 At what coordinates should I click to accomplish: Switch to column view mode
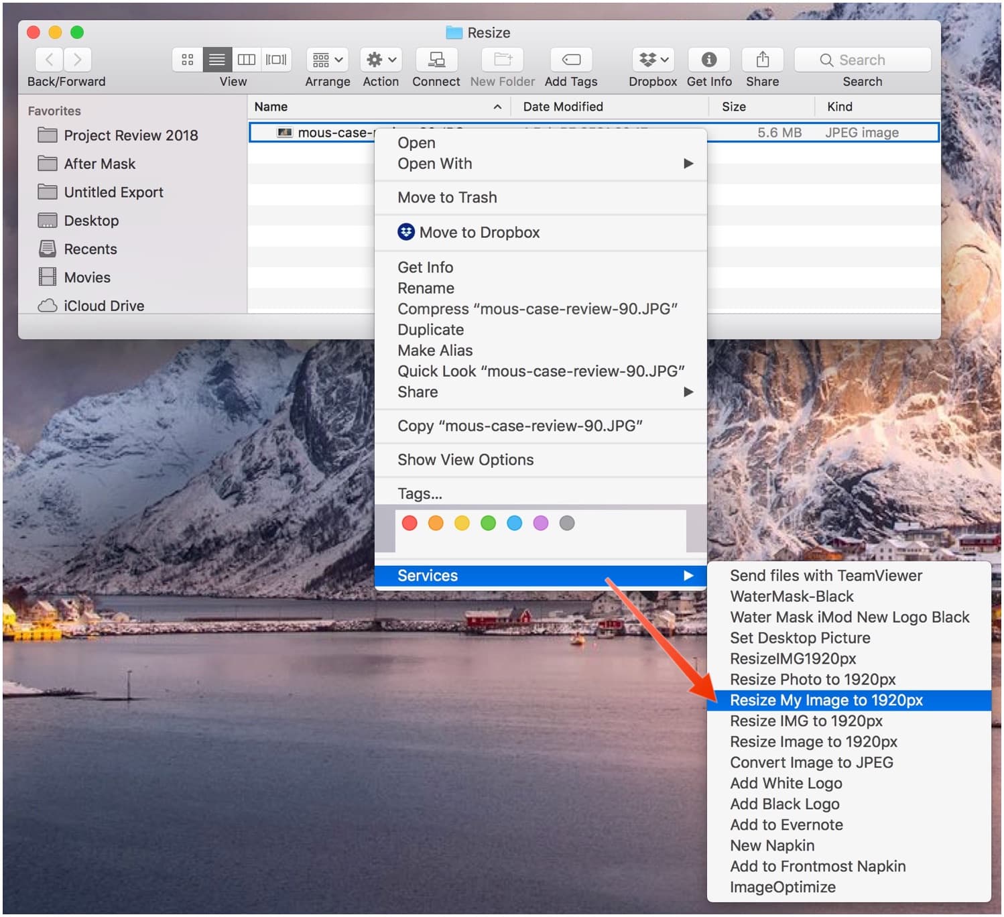246,60
